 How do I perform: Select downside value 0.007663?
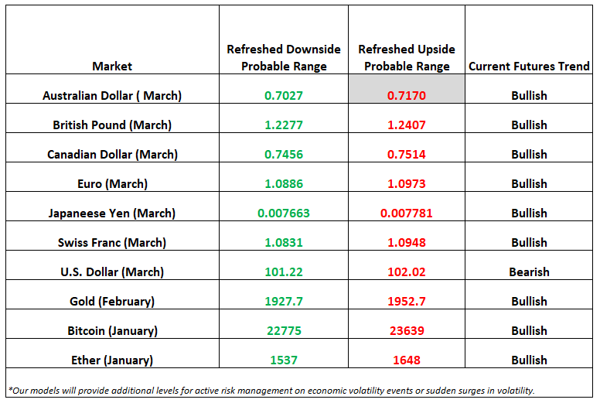(x=284, y=213)
